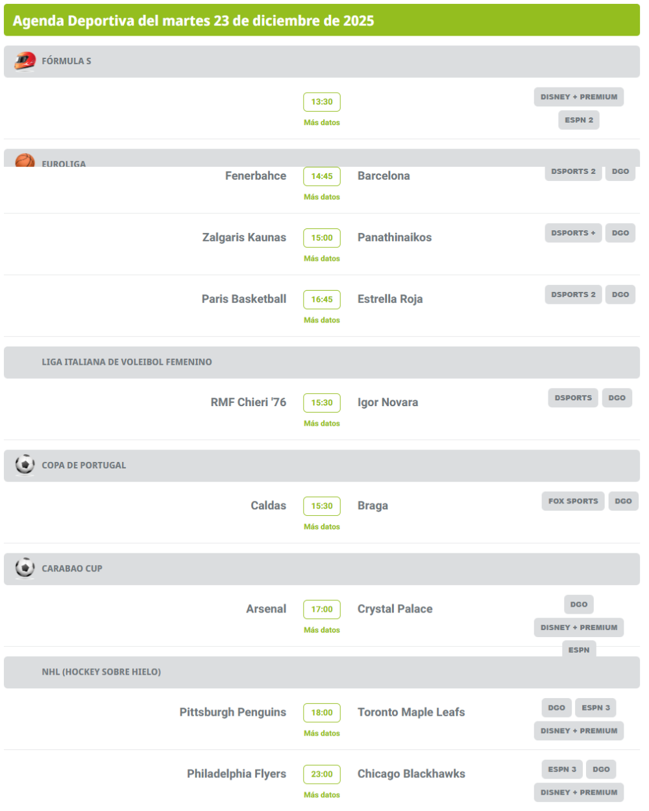Click the FOX SPORTS channel badge
The width and height of the screenshot is (649, 811).
[573, 501]
